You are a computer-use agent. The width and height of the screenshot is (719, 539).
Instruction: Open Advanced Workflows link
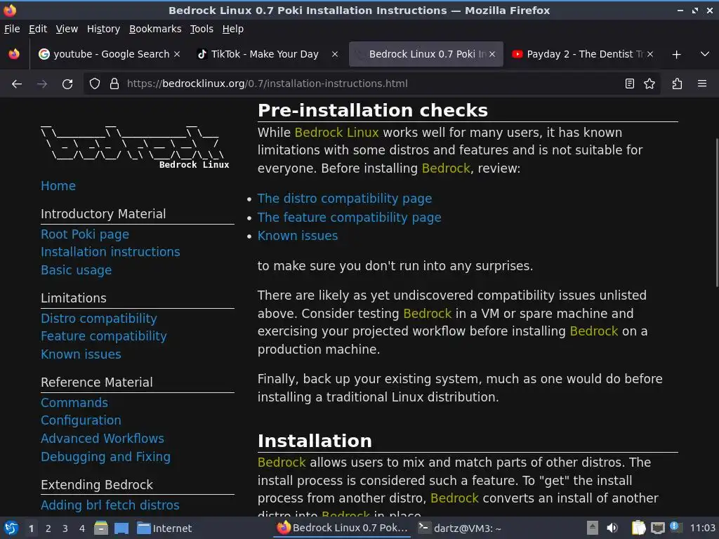click(103, 438)
